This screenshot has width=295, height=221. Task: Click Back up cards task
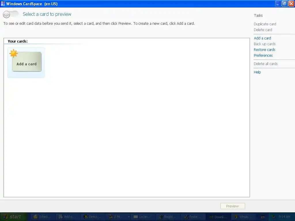pos(264,44)
